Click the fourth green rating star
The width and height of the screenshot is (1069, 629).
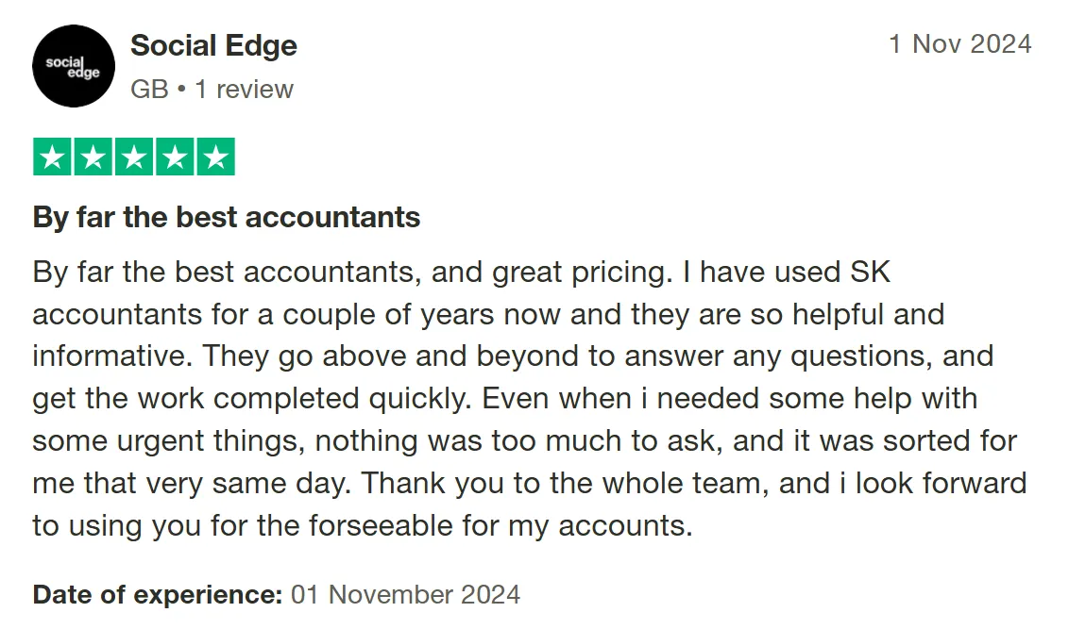(175, 157)
